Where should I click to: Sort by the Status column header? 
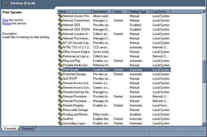pyautogui.click(x=120, y=12)
